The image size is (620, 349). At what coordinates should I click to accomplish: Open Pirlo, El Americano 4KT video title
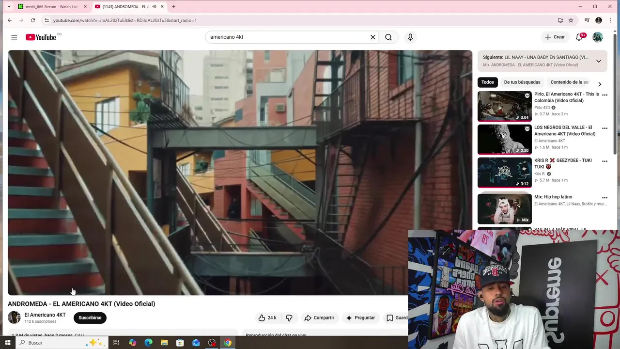pyautogui.click(x=567, y=97)
